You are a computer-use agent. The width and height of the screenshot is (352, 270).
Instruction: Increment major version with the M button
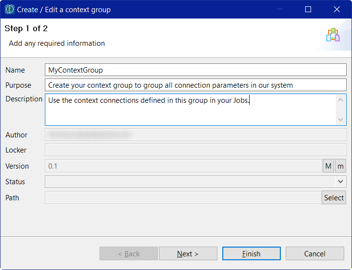pos(328,166)
